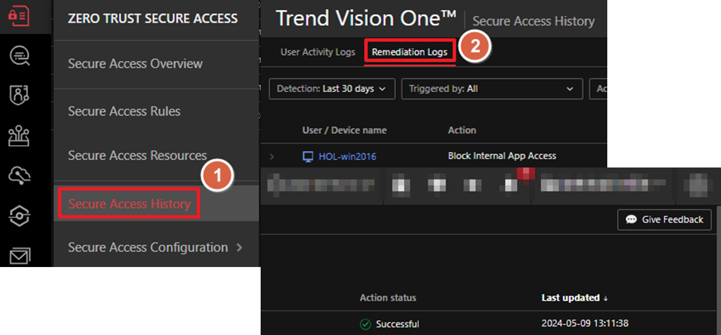Open the cloud sidebar icon
The image size is (721, 335).
point(20,175)
